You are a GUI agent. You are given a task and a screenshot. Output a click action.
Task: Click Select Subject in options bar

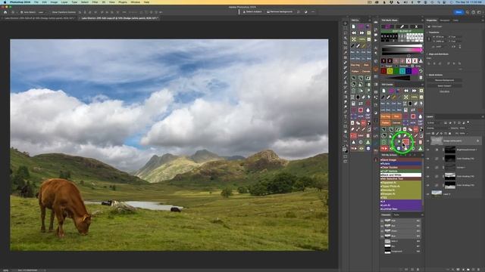(x=252, y=12)
